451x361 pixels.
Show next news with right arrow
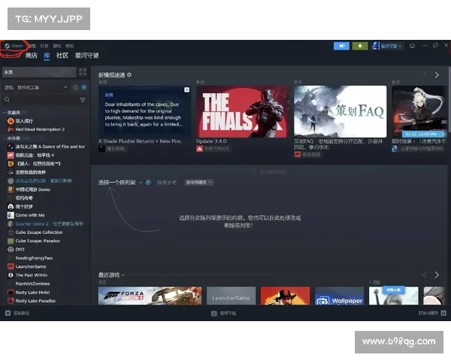tap(437, 75)
